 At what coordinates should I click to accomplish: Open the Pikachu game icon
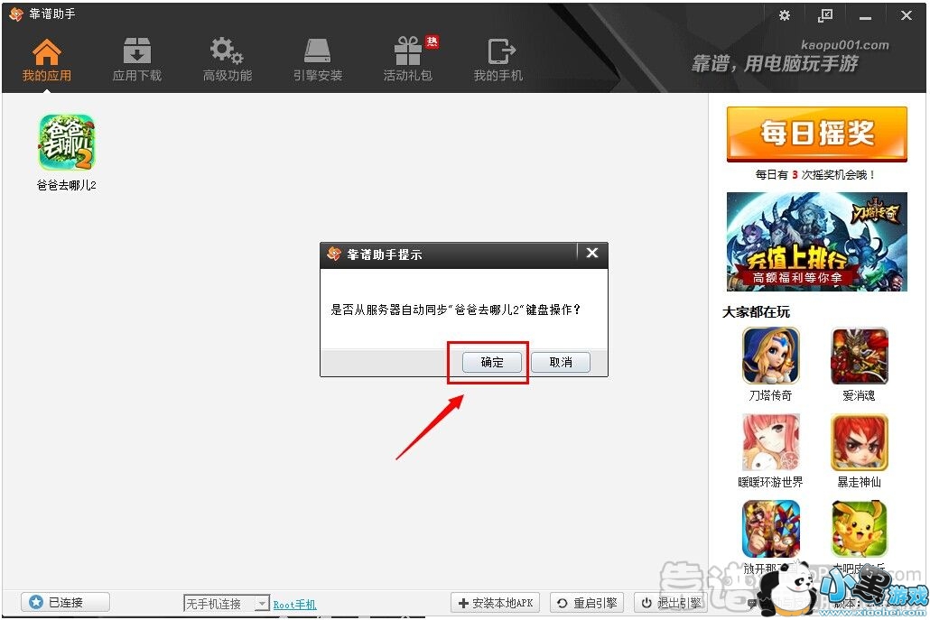coord(859,529)
